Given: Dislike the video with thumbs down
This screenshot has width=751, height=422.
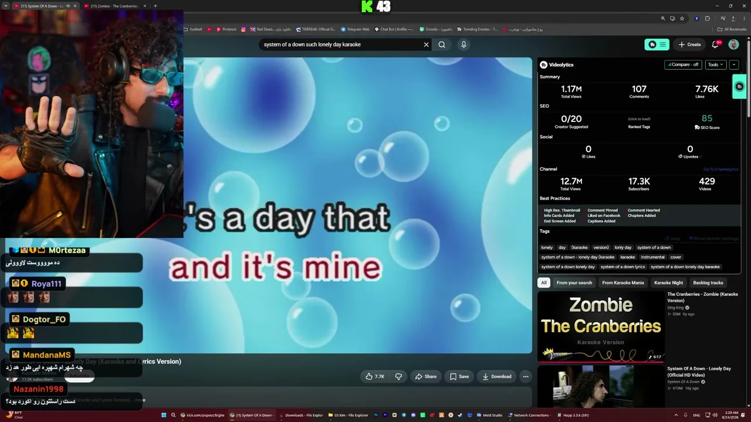Looking at the screenshot, I should click(x=398, y=376).
